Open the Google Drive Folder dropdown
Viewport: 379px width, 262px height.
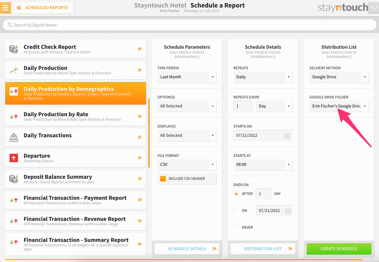pyautogui.click(x=339, y=106)
